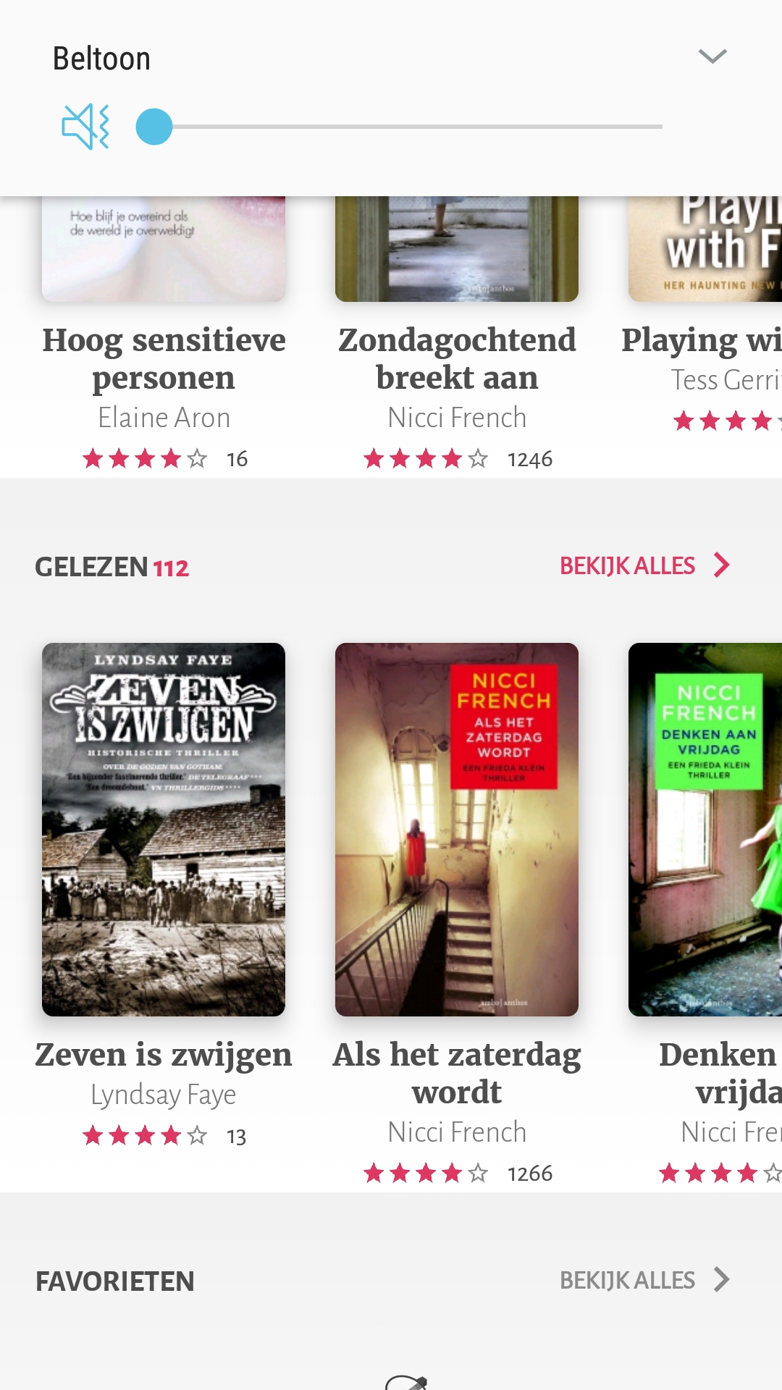Select the Zondagochtend breekt aan title
This screenshot has width=782, height=1390.
click(457, 359)
